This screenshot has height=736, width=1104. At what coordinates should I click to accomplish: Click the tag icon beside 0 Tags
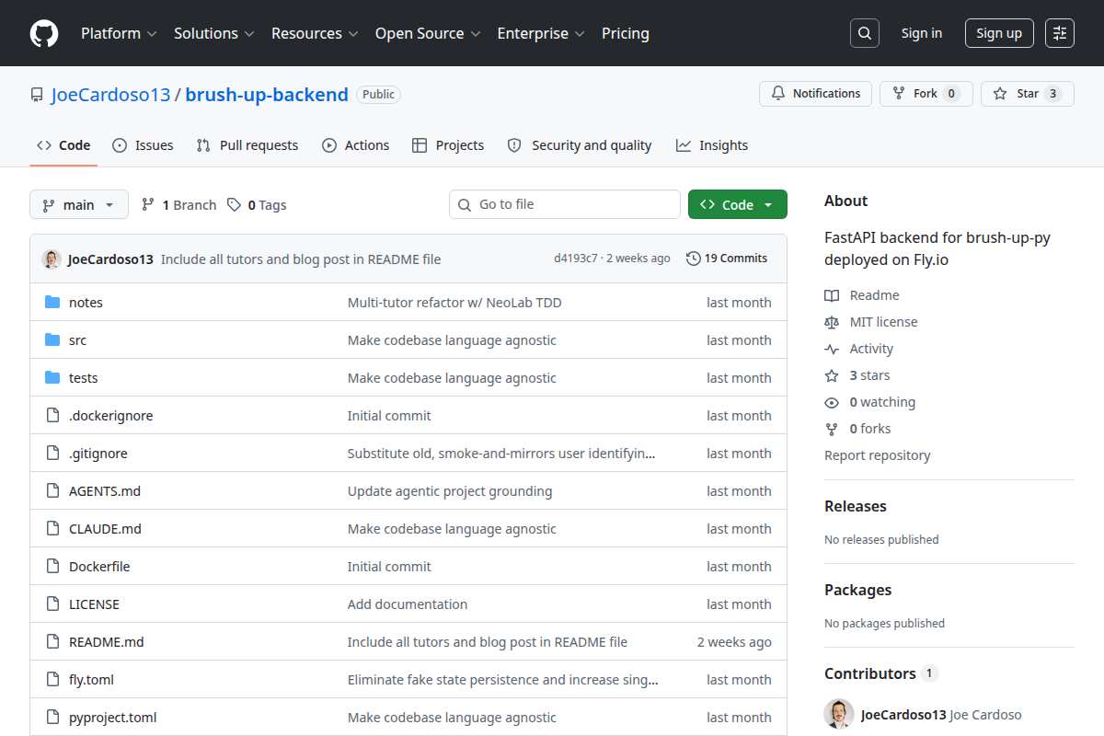click(235, 205)
